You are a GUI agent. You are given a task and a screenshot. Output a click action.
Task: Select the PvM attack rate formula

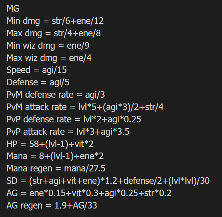point(85,107)
